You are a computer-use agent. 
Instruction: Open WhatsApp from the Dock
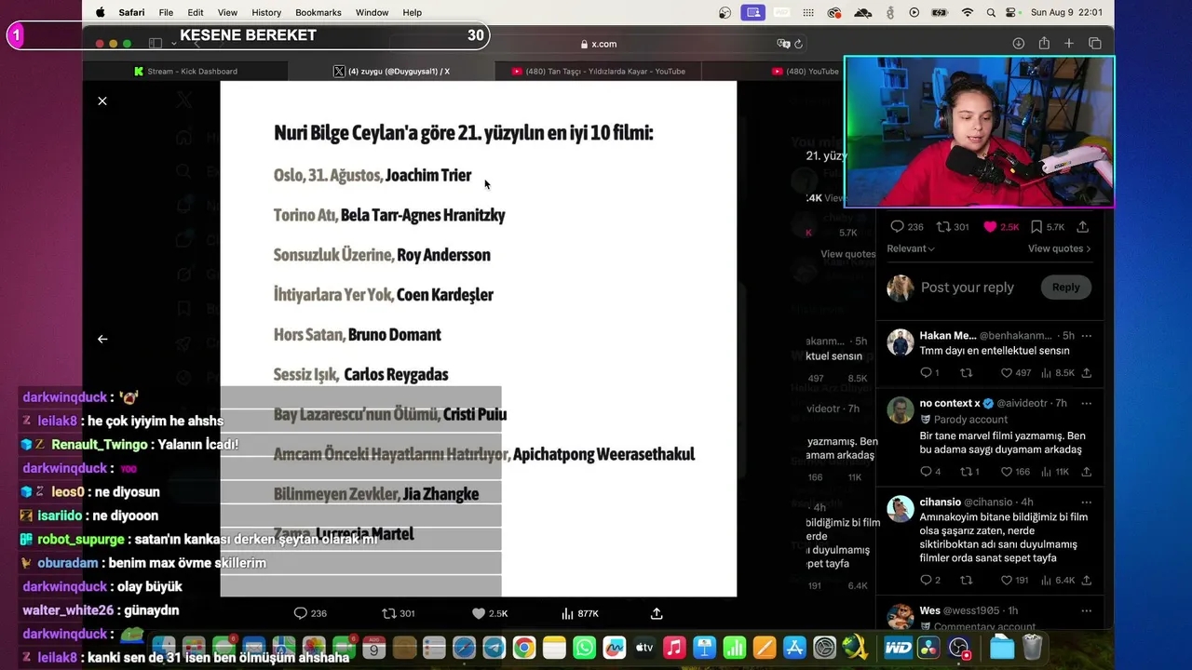(584, 648)
